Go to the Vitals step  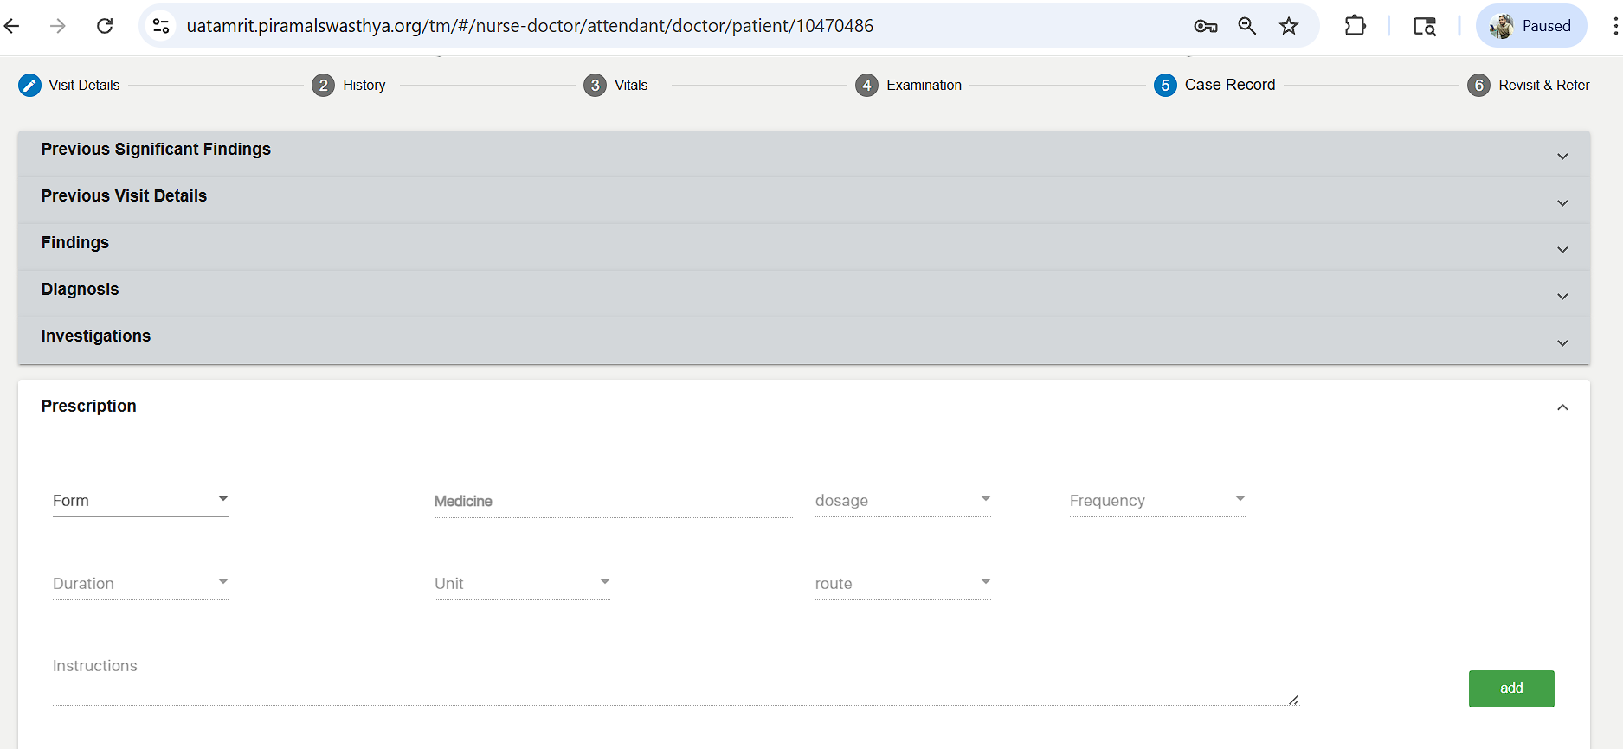pos(616,85)
